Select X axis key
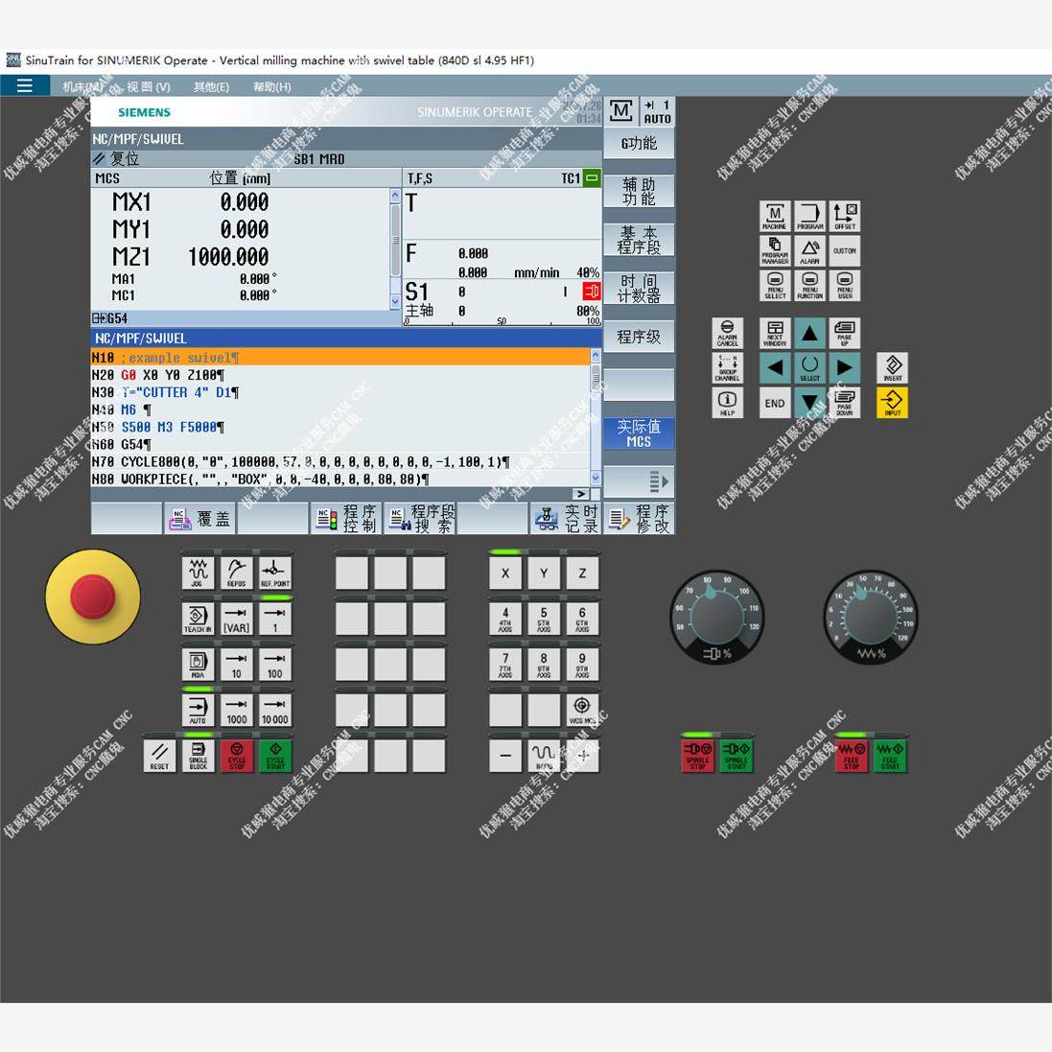1052x1052 pixels. pos(505,573)
